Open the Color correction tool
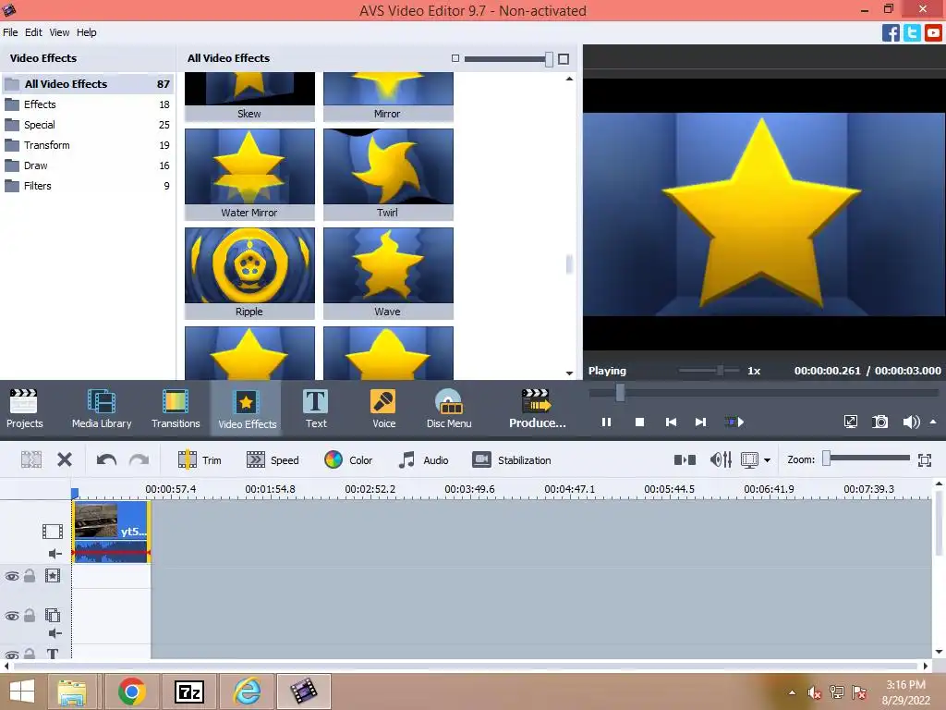 click(x=348, y=460)
